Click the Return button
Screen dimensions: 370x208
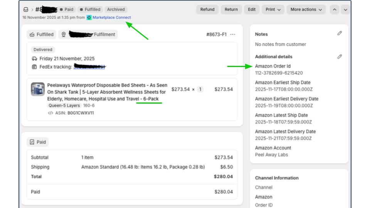coord(231,9)
